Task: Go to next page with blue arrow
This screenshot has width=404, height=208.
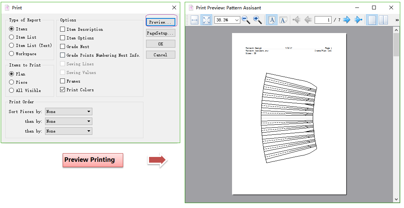Action: (347, 20)
